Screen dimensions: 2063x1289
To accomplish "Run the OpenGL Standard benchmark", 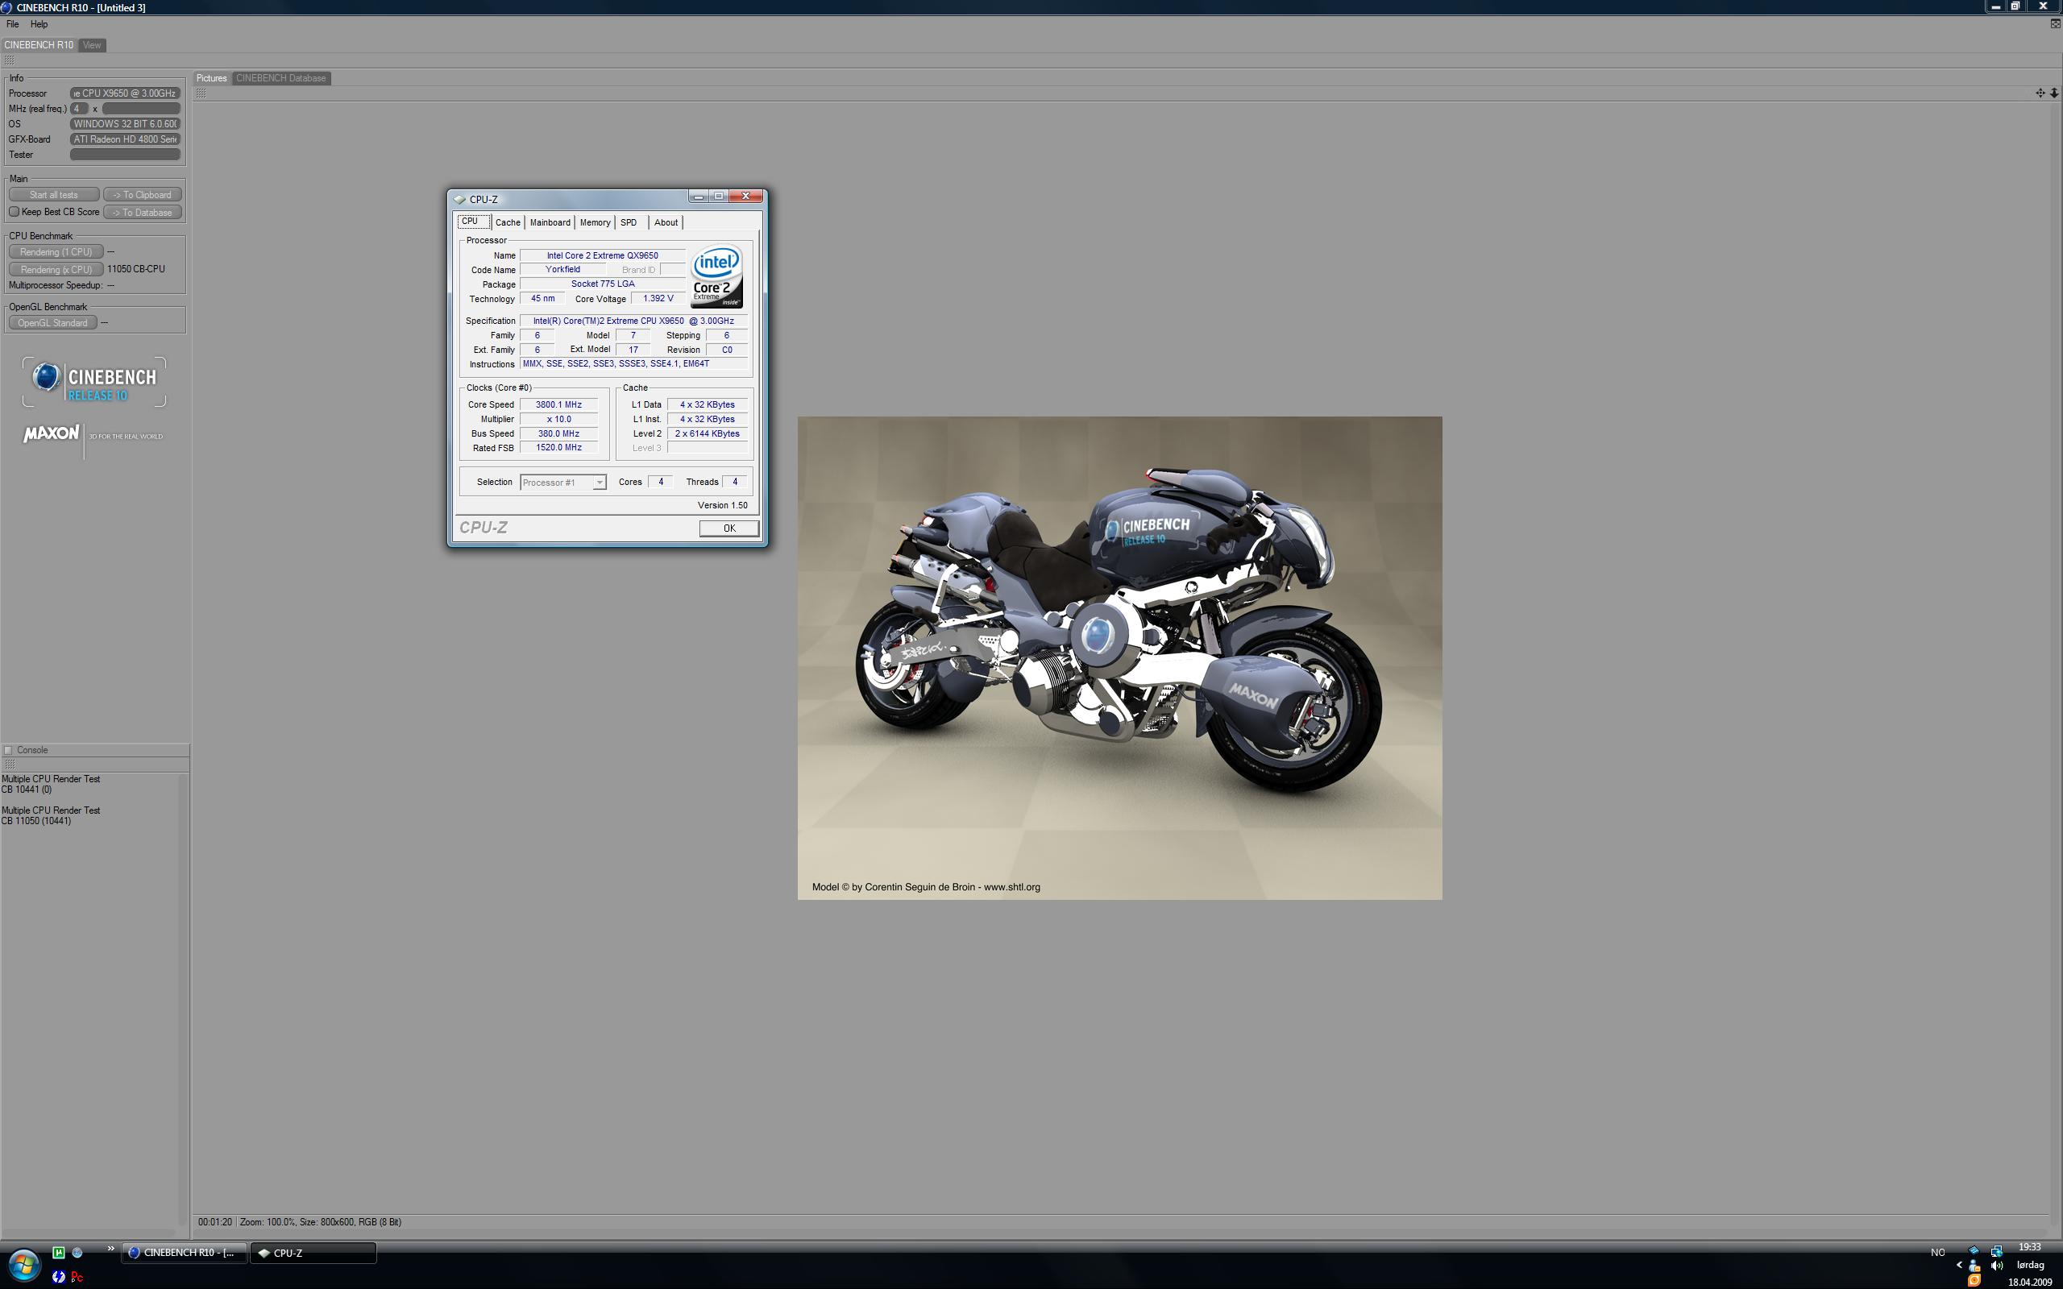I will click(x=53, y=323).
